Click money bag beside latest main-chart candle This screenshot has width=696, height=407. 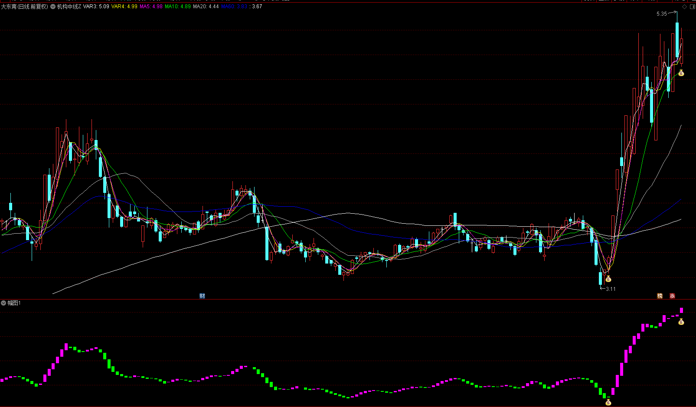(x=681, y=73)
